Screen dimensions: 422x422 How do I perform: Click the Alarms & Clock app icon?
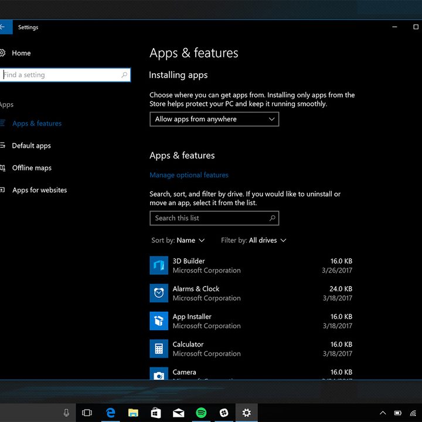pos(159,293)
